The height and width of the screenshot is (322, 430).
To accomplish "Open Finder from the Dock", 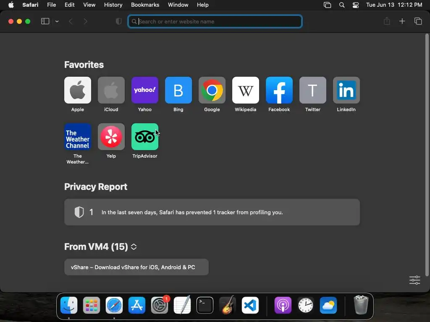I will click(69, 305).
